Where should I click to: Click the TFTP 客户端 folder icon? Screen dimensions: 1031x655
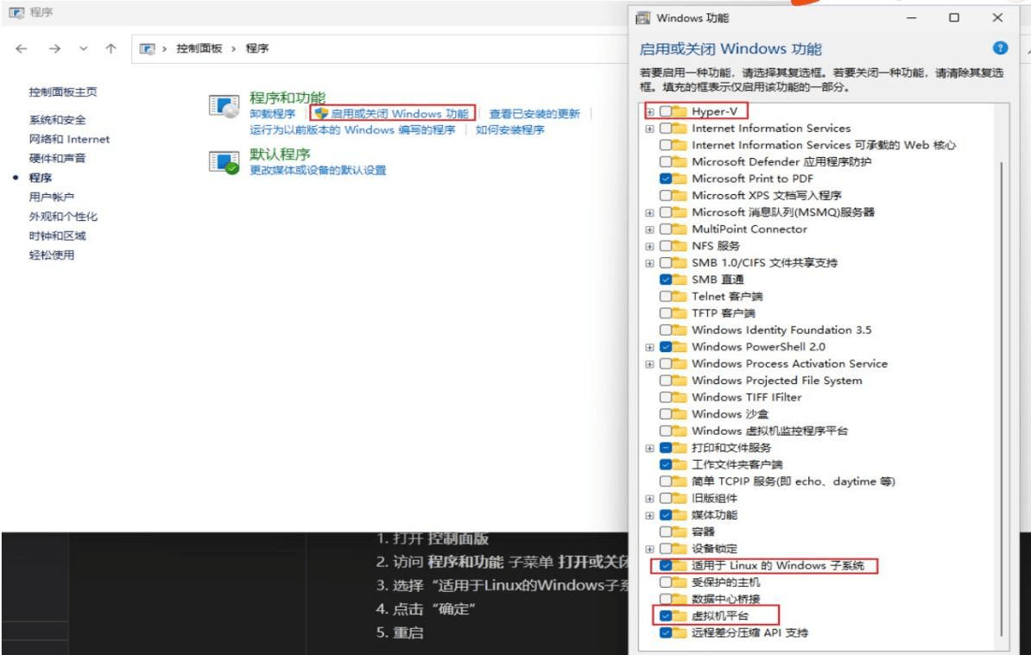(680, 313)
